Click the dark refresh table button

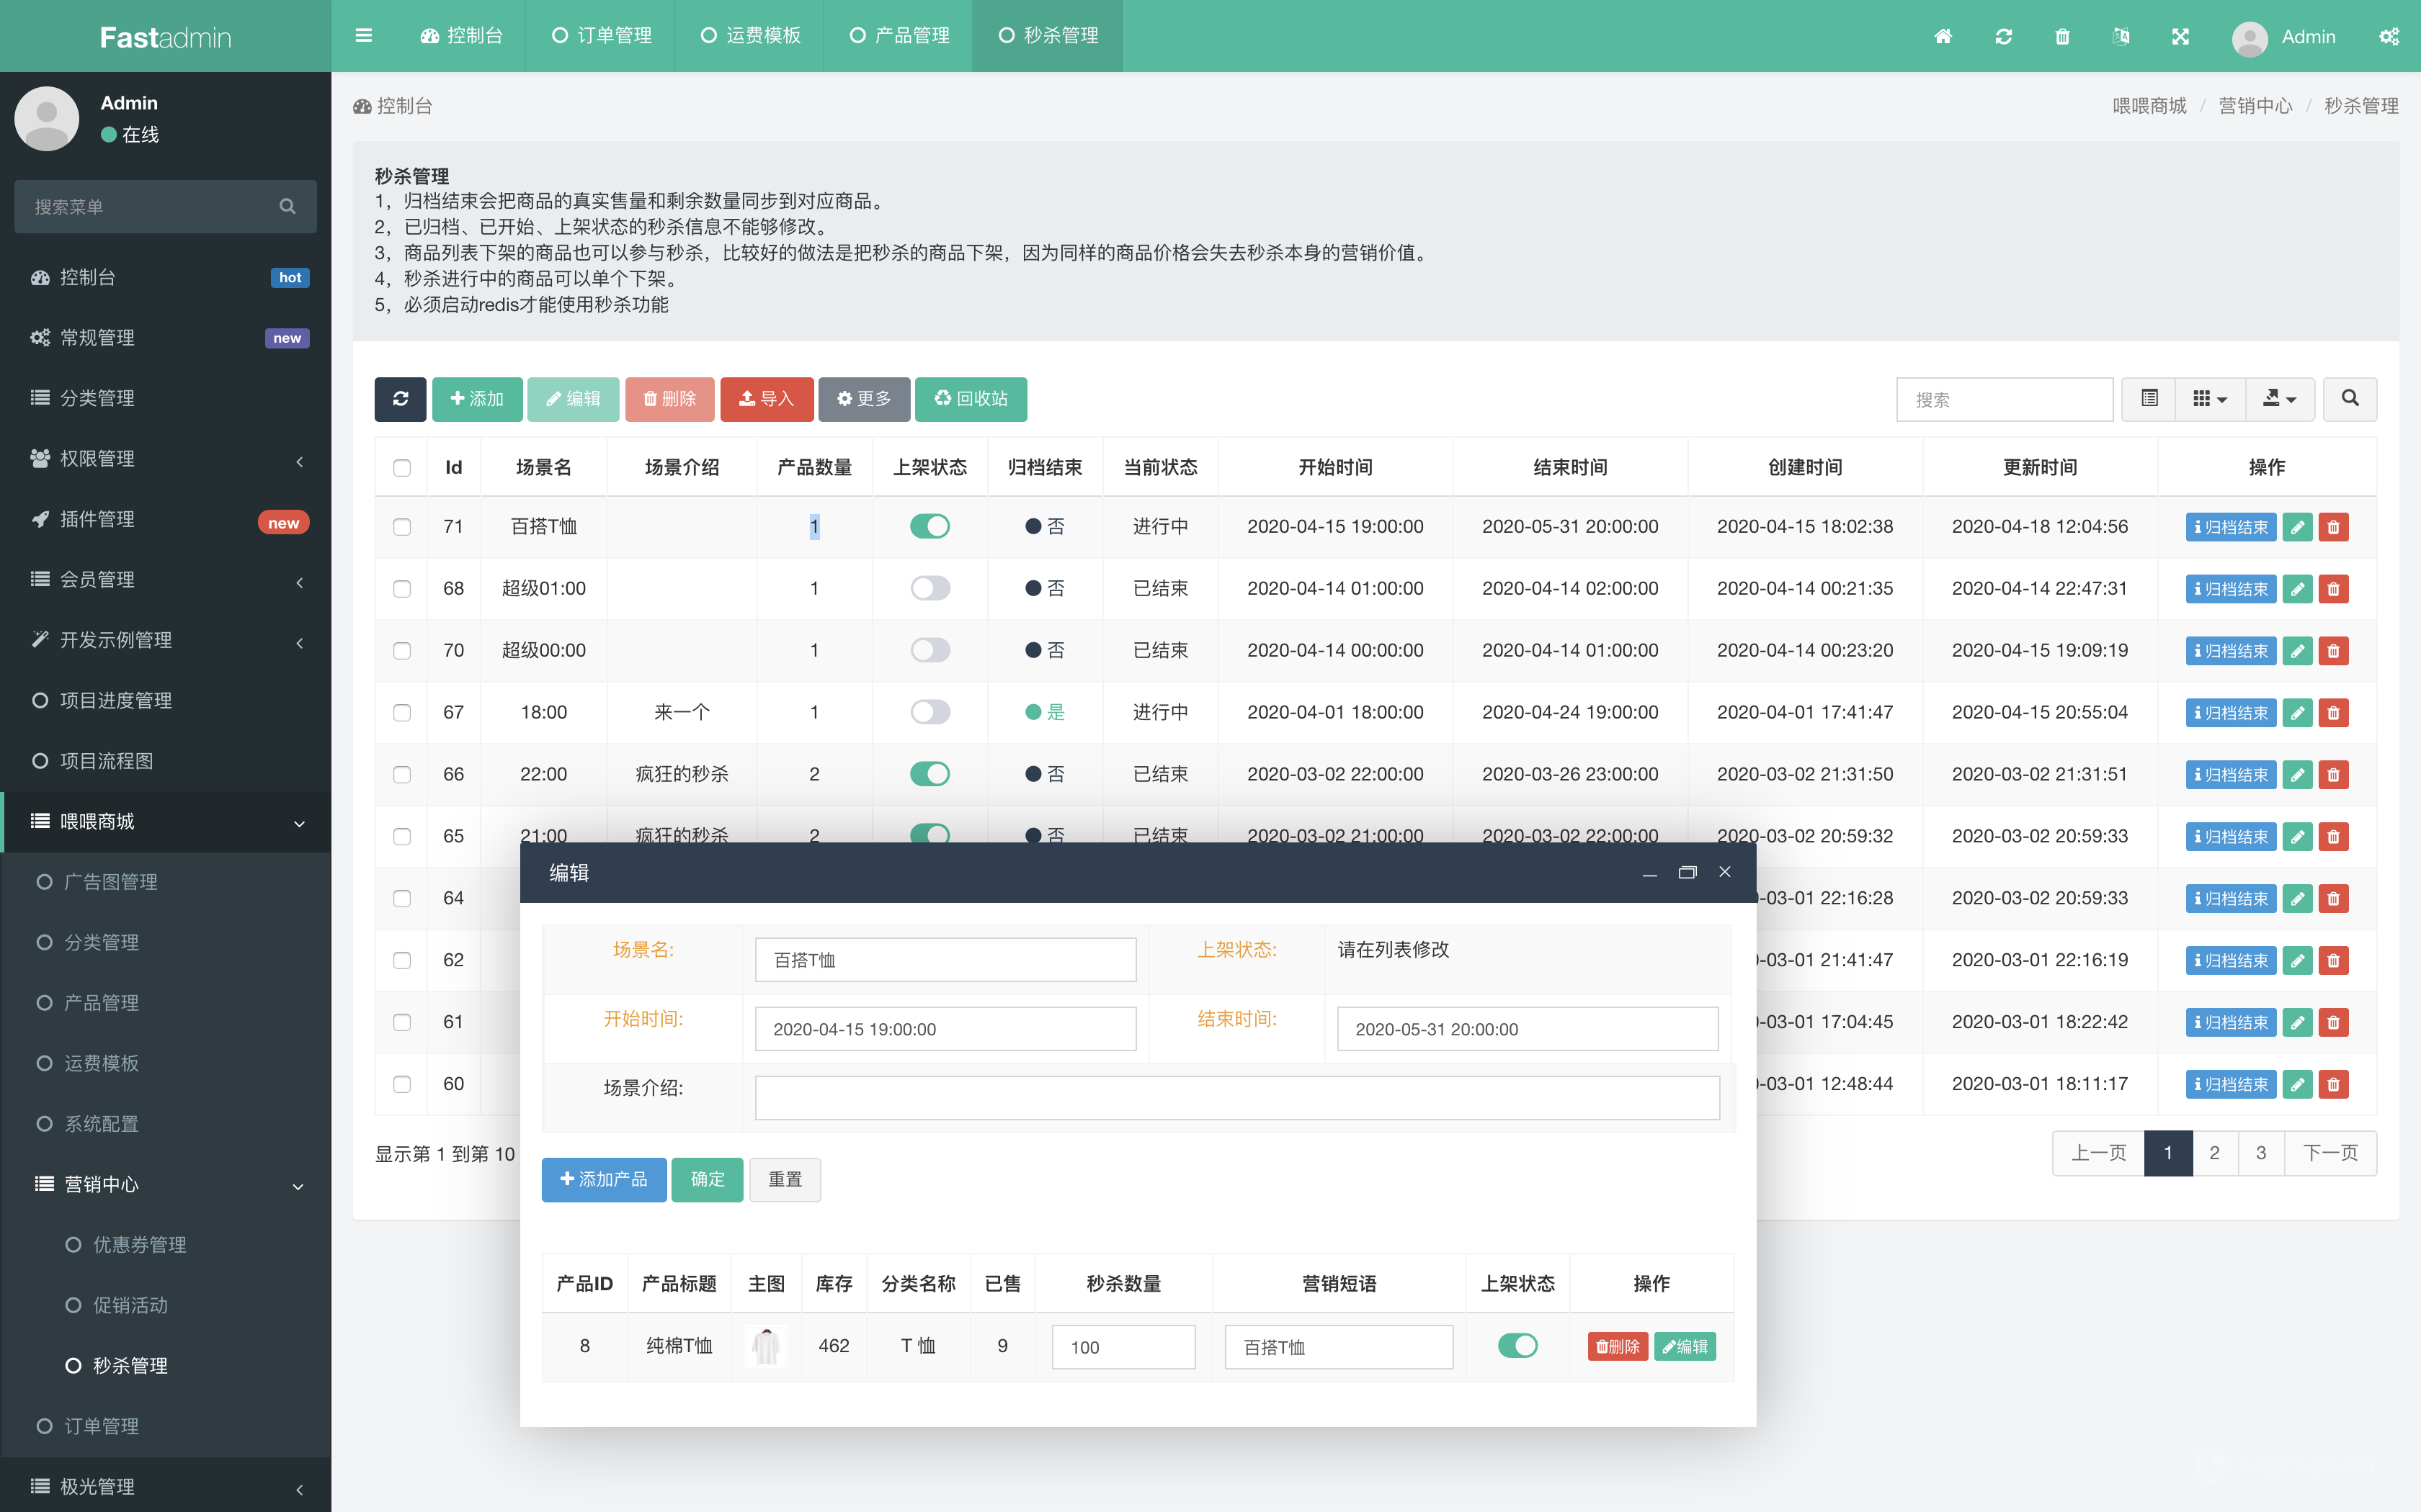(x=400, y=399)
